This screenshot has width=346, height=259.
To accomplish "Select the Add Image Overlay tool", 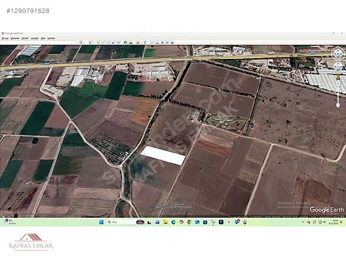I will pos(113,43).
